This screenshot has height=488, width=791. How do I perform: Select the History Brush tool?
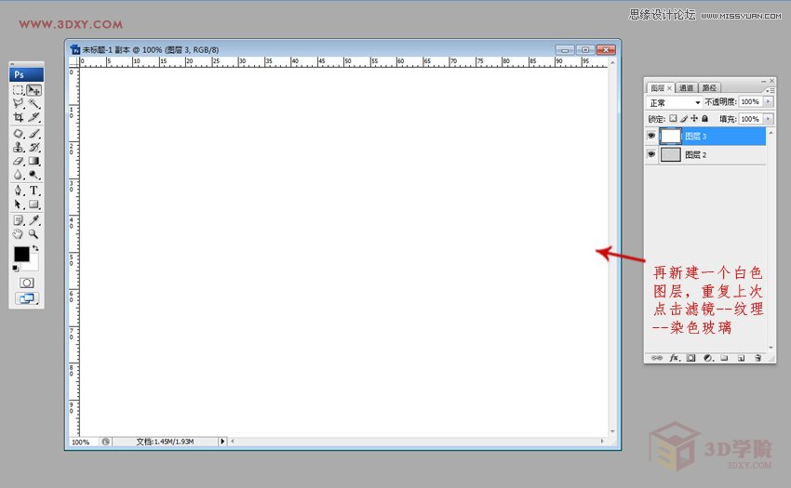click(x=34, y=147)
